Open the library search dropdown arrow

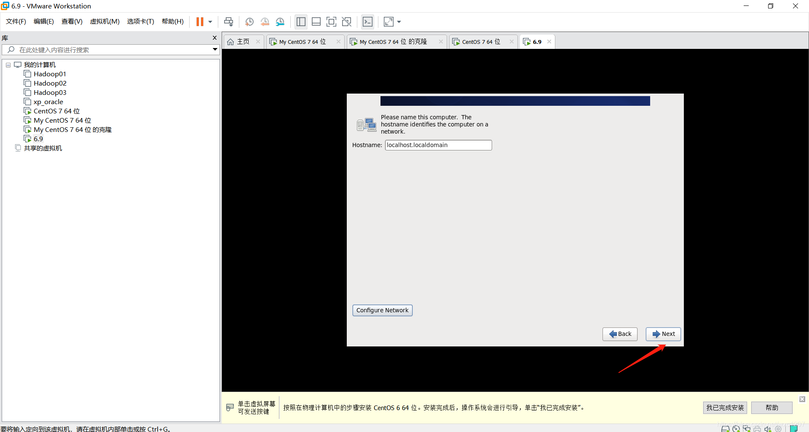pos(215,50)
